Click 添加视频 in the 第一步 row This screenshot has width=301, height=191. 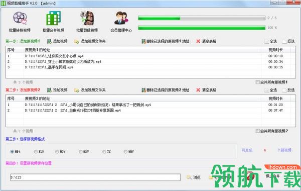pos(57,41)
